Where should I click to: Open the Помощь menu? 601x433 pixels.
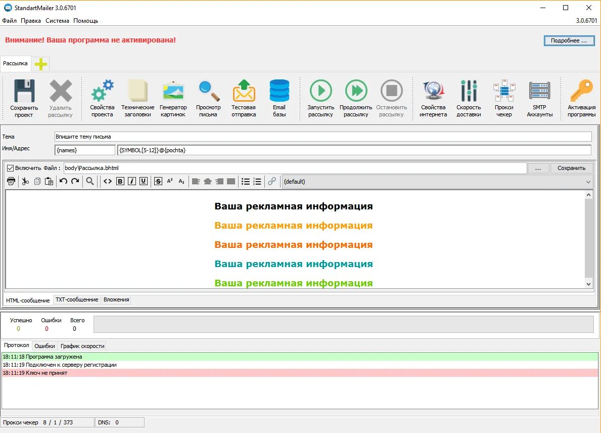[x=85, y=21]
